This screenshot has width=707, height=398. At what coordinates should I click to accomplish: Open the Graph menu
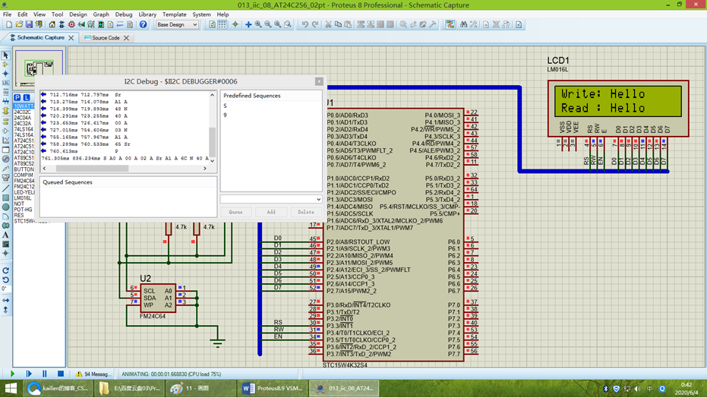point(100,14)
